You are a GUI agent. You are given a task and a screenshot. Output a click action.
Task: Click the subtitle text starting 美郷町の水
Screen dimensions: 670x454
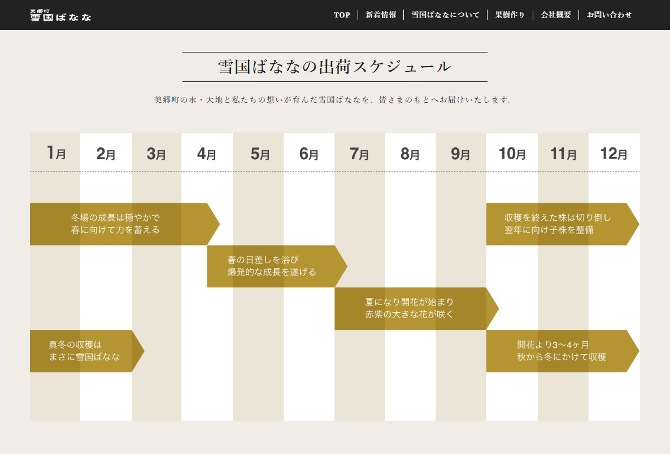coord(333,100)
